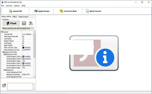Click the Right Margin value 60
Image resolution: width=152 pixels, height=94 pixels.
click(28, 45)
